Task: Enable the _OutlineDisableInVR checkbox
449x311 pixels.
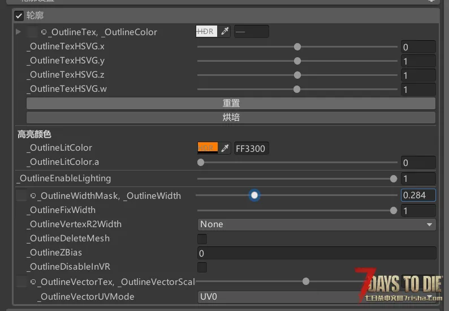Action: 202,267
